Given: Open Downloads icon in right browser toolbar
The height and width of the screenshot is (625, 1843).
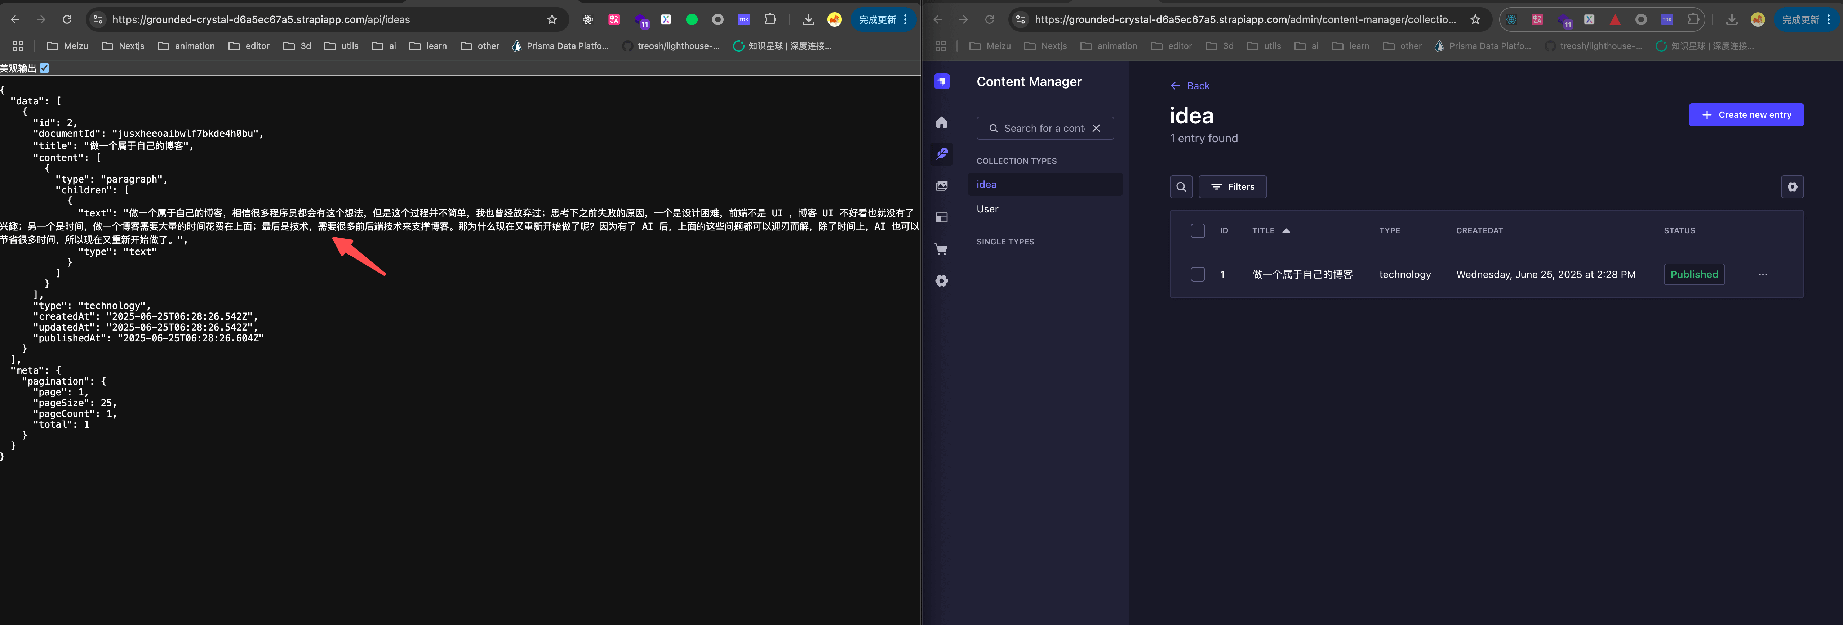Looking at the screenshot, I should point(1731,19).
